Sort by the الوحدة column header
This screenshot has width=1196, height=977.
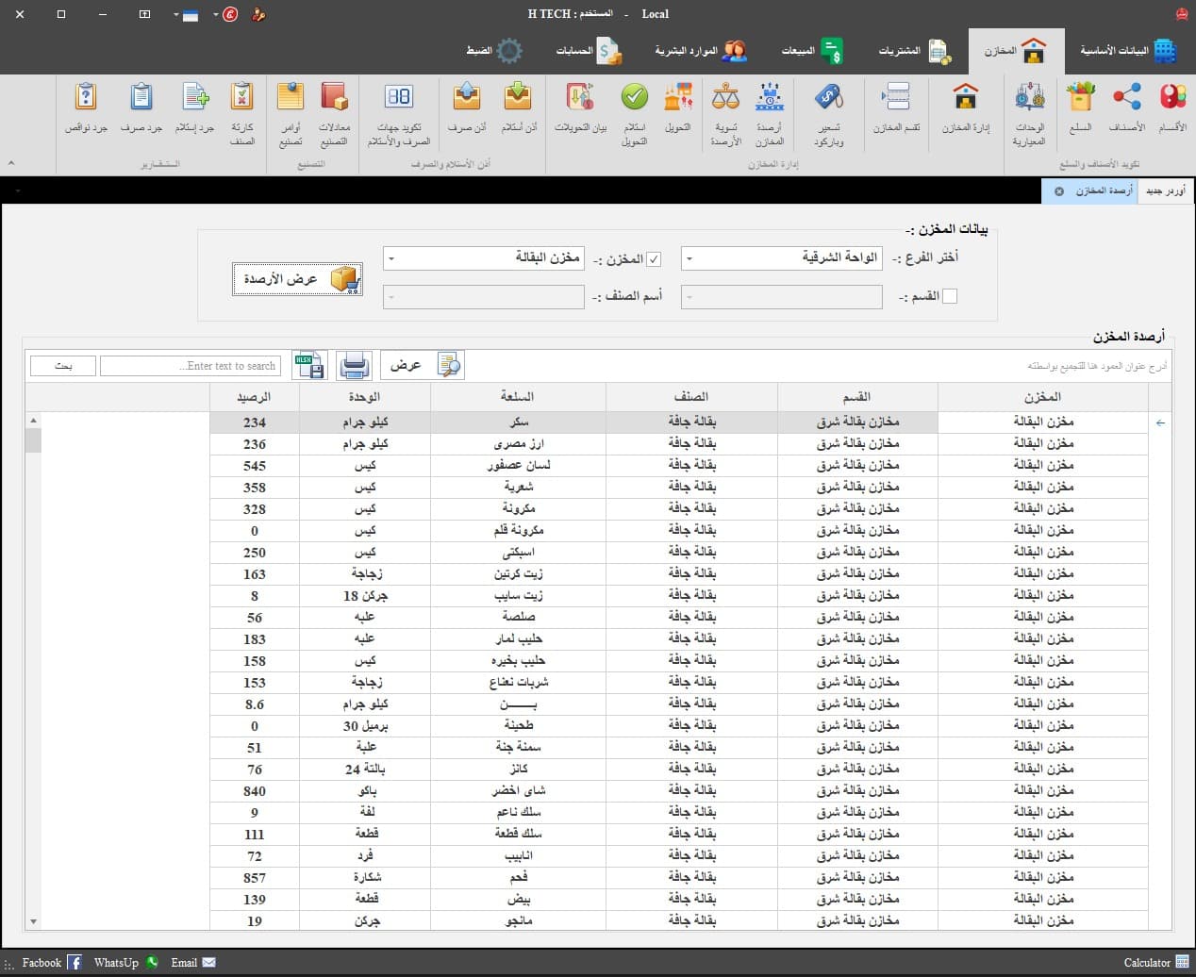[365, 397]
